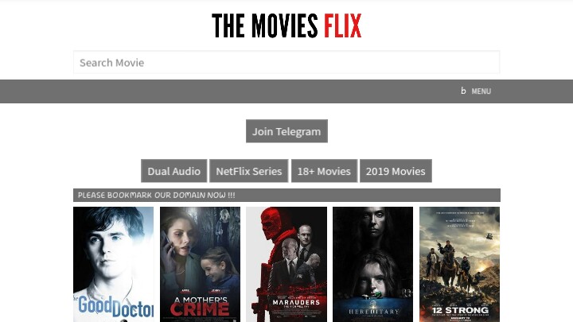Screen dimensions: 573x322
Task: View the 2019 Movies category
Action: click(x=396, y=171)
